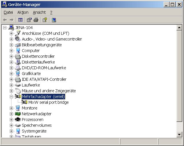The height and width of the screenshot is (146, 184).
Task: Click the Anschlüsse (COM und LPT) port icon
Action: click(18, 33)
